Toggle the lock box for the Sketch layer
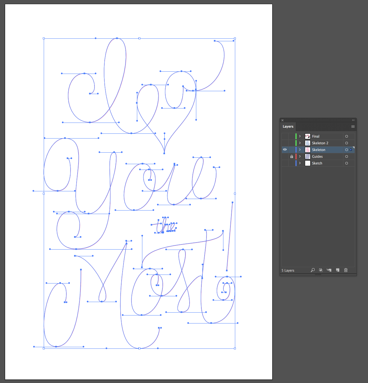 click(291, 163)
